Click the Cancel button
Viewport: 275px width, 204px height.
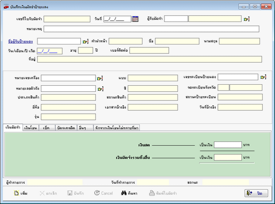pyautogui.click(x=103, y=193)
